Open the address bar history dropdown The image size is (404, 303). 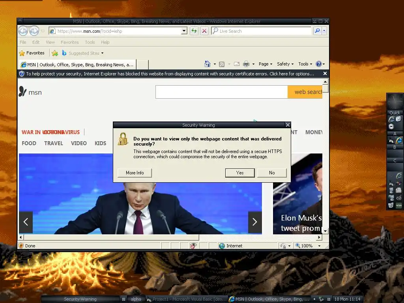click(x=184, y=31)
